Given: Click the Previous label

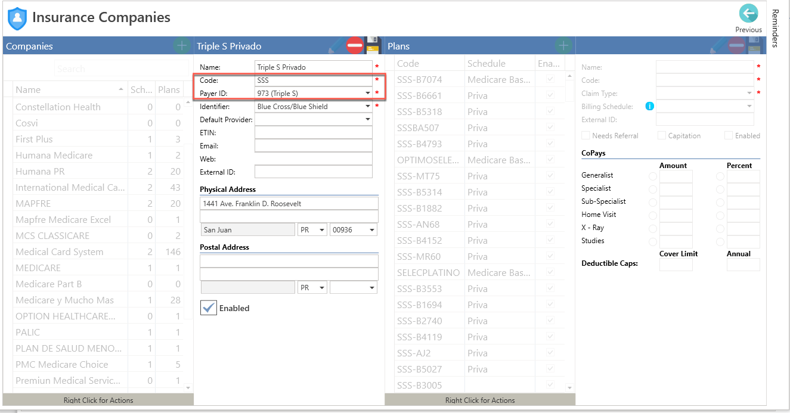Looking at the screenshot, I should tap(748, 30).
